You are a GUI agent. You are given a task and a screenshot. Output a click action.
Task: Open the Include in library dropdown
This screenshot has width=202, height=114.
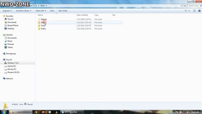24,11
